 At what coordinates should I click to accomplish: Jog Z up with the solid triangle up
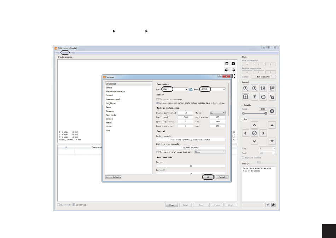[272, 125]
